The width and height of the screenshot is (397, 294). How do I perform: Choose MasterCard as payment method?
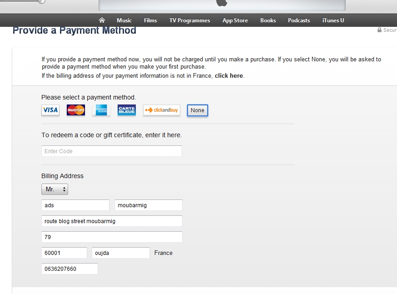(x=76, y=110)
